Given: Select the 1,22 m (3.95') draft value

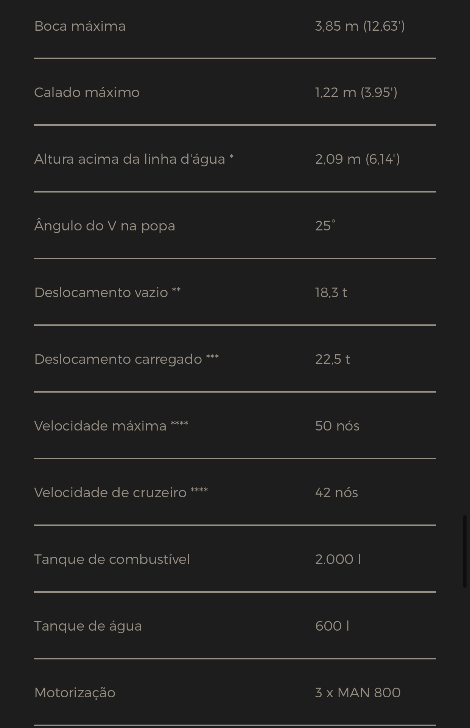Looking at the screenshot, I should point(356,92).
